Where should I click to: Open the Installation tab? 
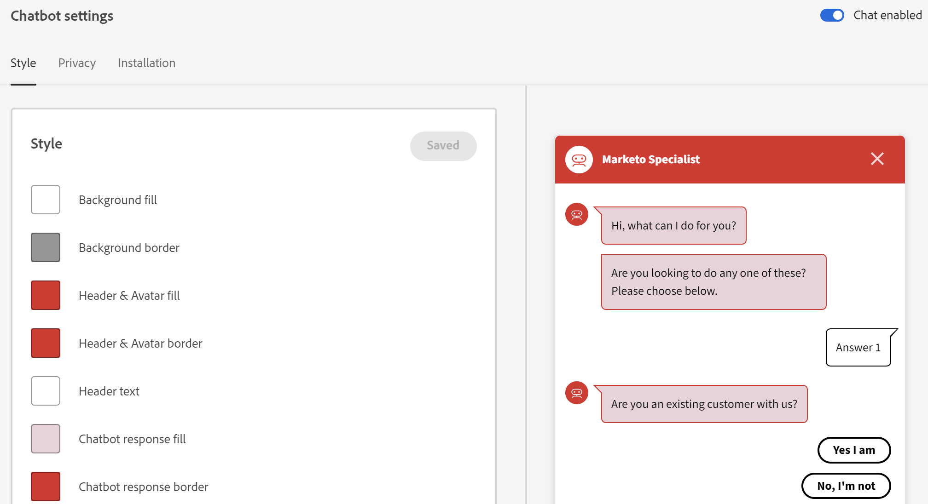tap(146, 63)
